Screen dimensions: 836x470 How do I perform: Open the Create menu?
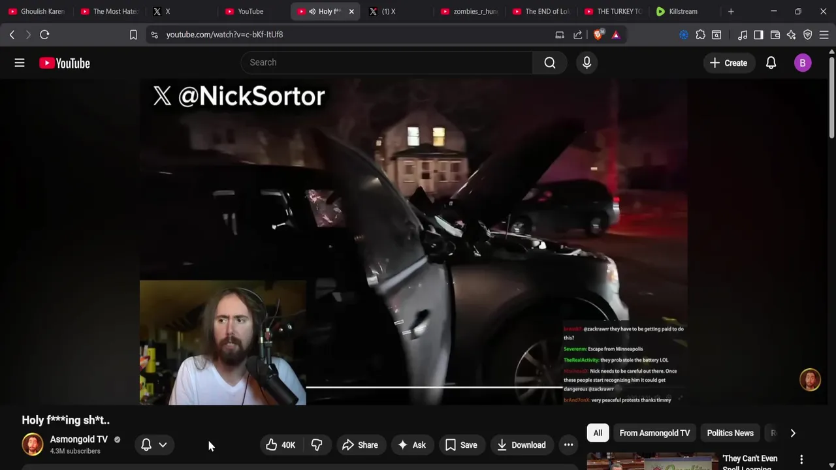(x=728, y=63)
